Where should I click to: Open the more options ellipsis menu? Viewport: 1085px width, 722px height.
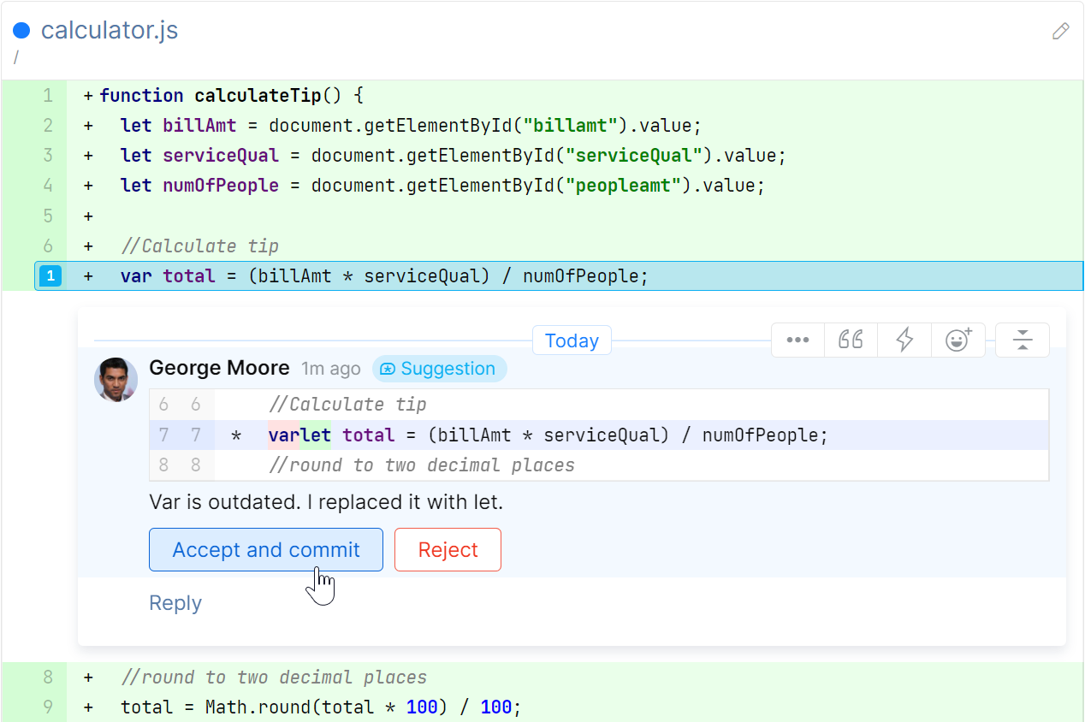click(797, 340)
